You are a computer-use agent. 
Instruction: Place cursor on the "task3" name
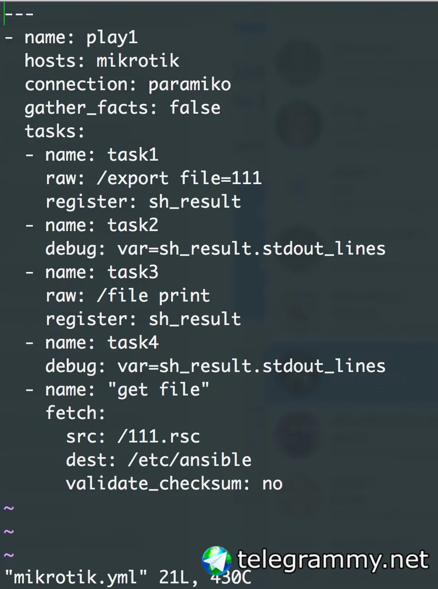point(133,272)
